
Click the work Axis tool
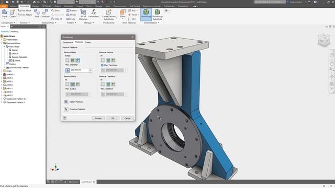coord(132,10)
